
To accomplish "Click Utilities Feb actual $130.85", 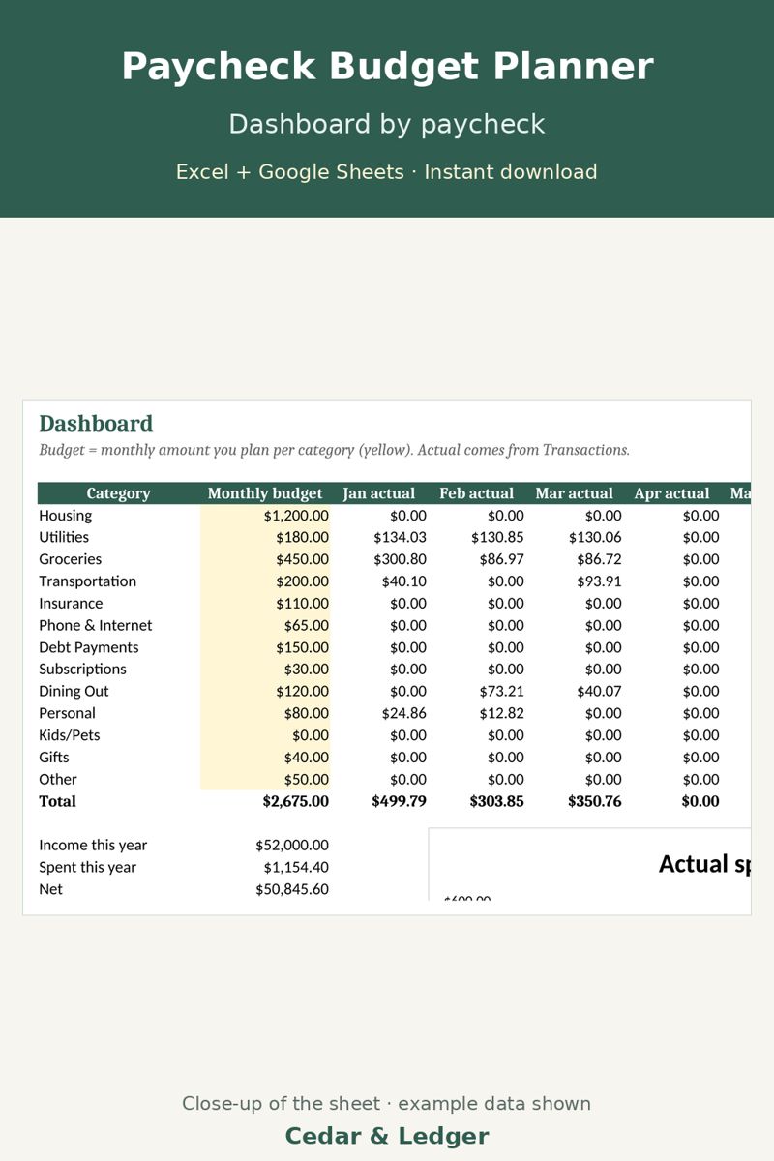I will point(498,537).
